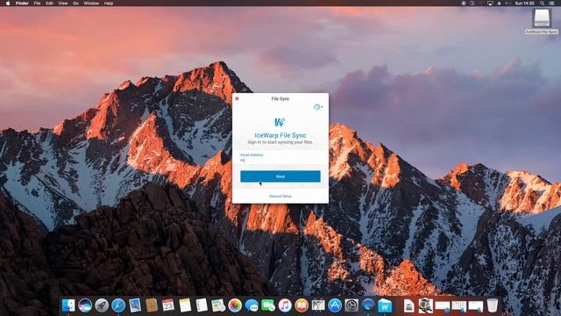The width and height of the screenshot is (561, 316).
Task: Open Launchpad from the Dock
Action: [102, 305]
